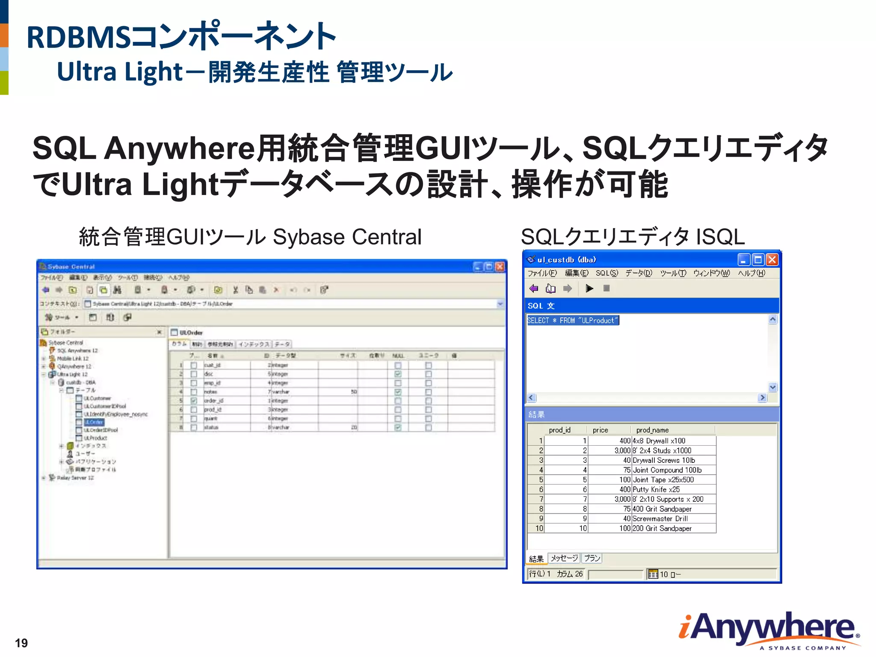
Task: Click the Connect icon in Sybase Central toolbar
Action: tap(138, 290)
